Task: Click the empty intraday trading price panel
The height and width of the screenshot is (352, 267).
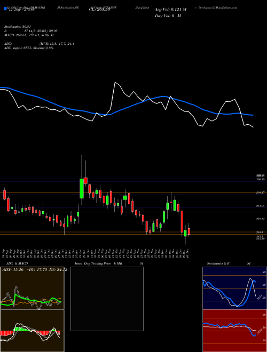Action: coord(107,299)
